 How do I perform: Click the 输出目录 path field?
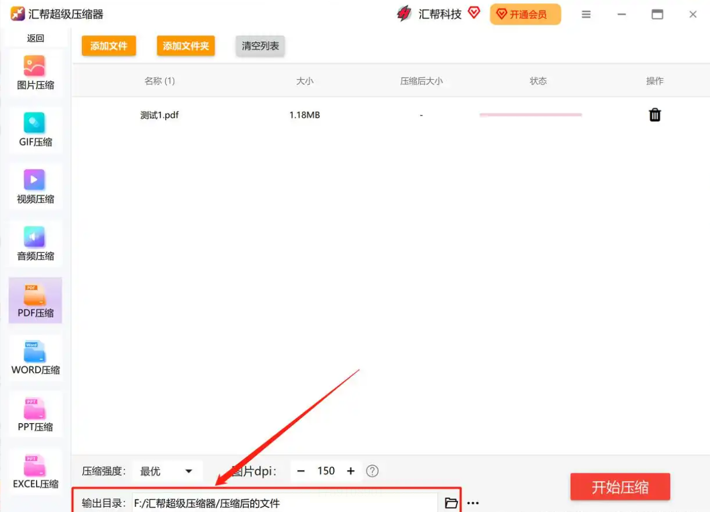pos(285,503)
